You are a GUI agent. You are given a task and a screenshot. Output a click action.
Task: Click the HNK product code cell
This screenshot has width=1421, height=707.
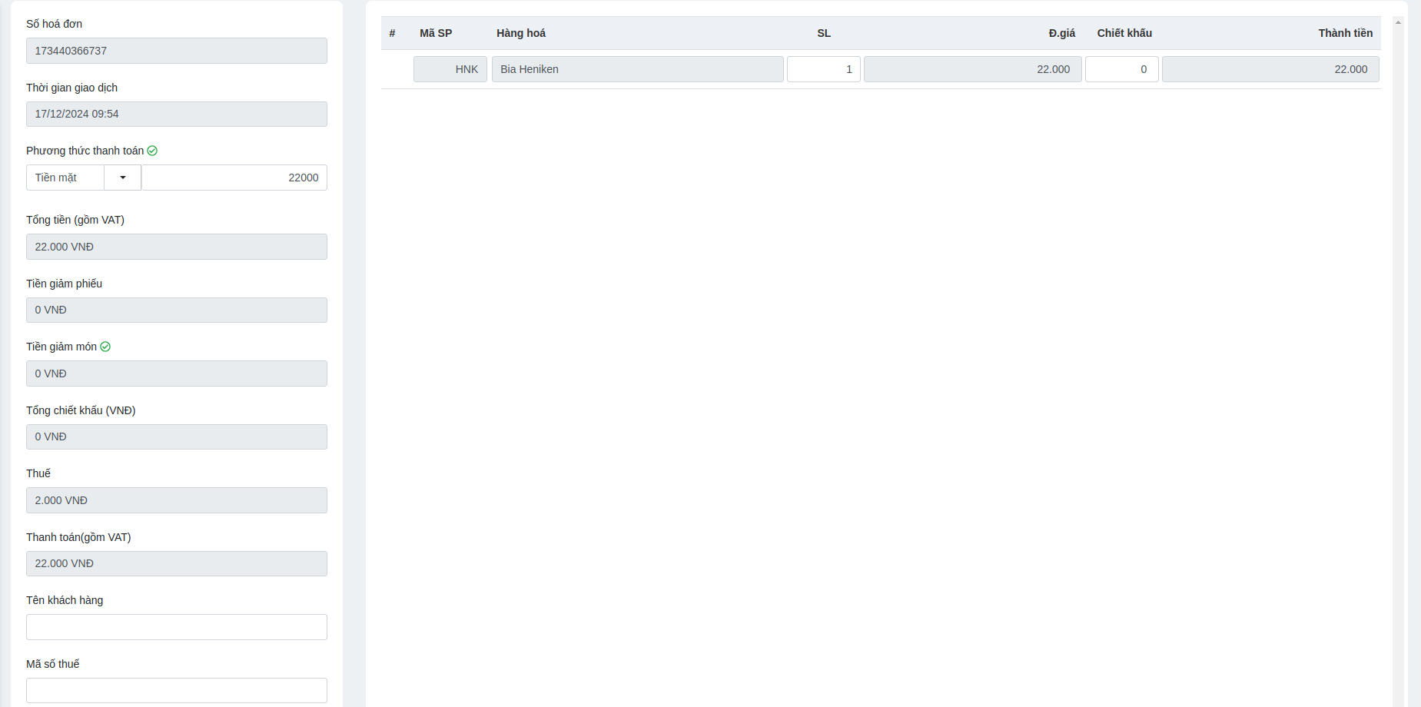(x=450, y=69)
